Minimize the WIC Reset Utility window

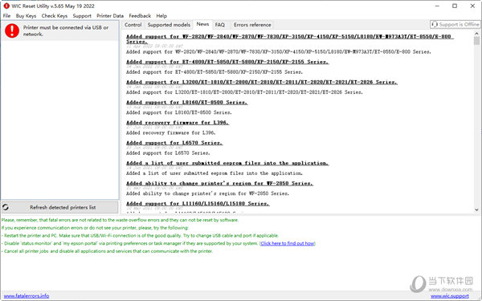pyautogui.click(x=437, y=6)
